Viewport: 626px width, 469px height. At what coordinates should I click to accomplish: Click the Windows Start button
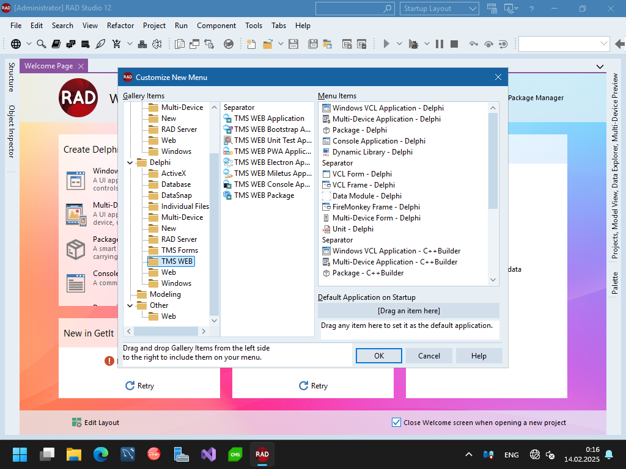click(20, 454)
